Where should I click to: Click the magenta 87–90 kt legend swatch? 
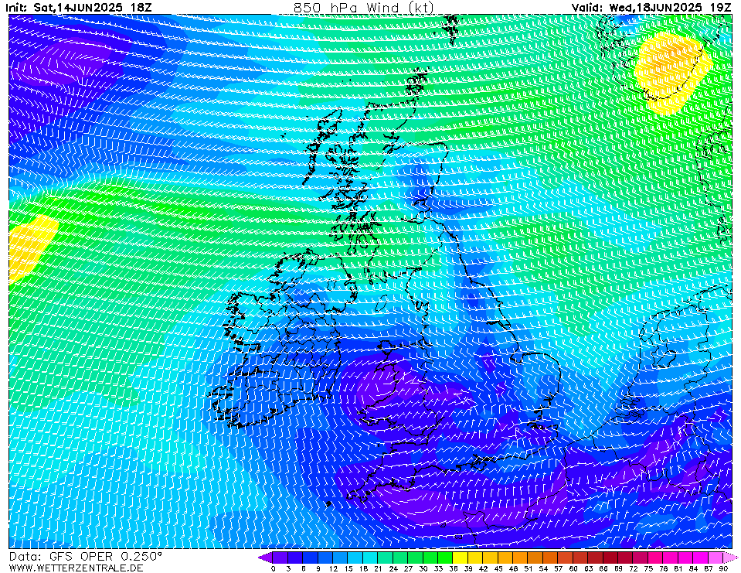tap(716, 558)
